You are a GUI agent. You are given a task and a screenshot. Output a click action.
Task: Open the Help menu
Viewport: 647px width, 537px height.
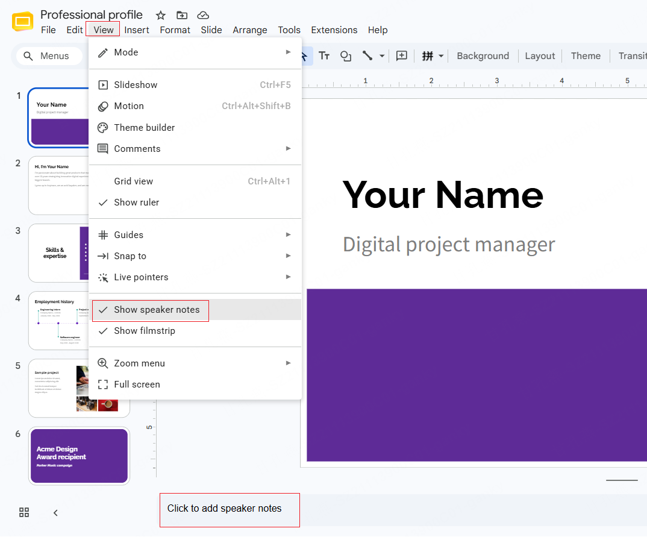[378, 30]
